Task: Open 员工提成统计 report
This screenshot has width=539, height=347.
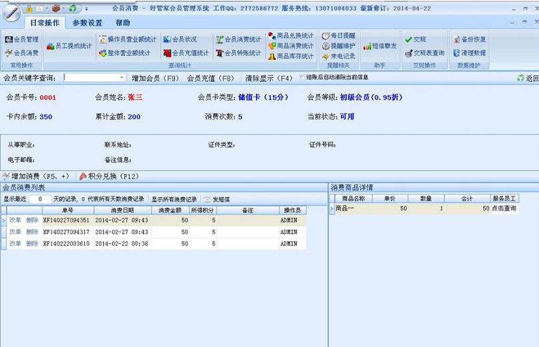Action: (x=69, y=46)
